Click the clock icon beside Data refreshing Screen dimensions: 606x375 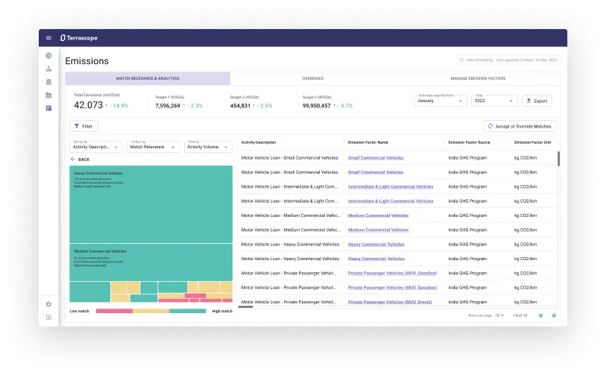(x=461, y=60)
